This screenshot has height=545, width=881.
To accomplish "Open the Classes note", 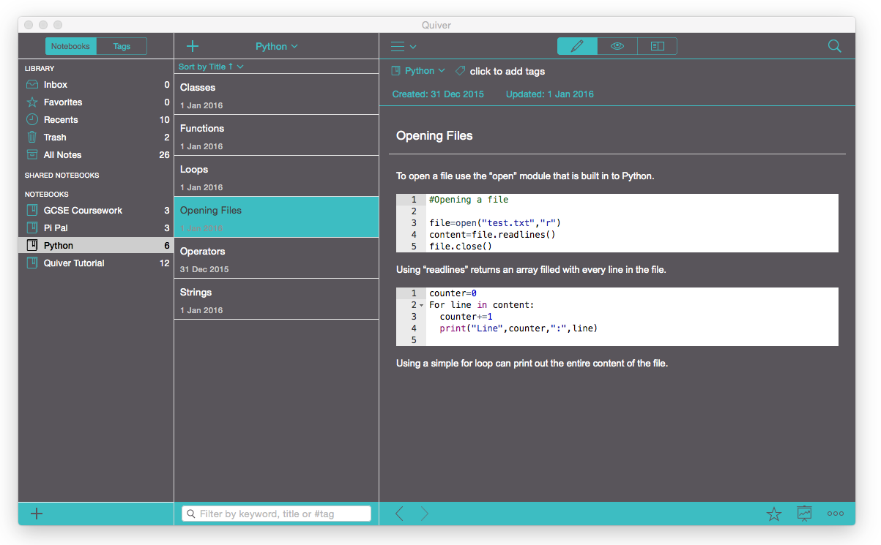I will point(276,94).
